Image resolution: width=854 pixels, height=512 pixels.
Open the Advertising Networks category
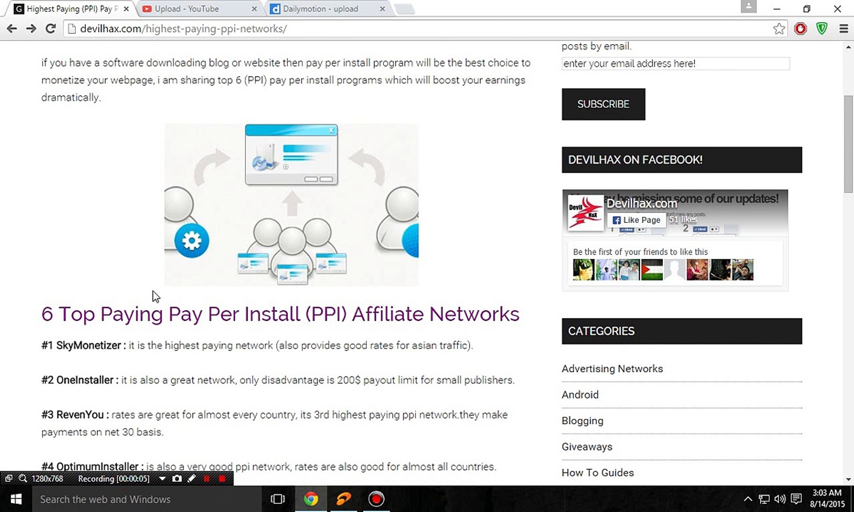(612, 369)
